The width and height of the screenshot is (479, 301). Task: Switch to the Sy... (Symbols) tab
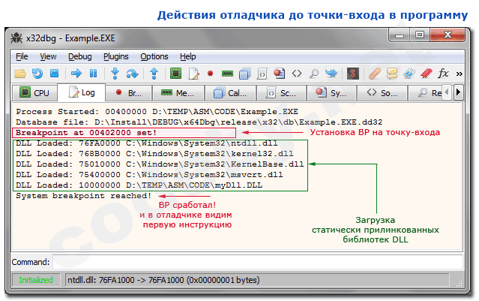point(331,92)
